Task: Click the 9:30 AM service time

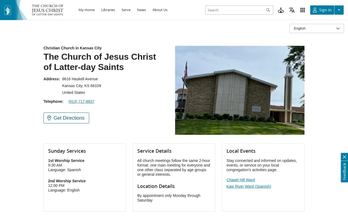Action: pyautogui.click(x=55, y=165)
